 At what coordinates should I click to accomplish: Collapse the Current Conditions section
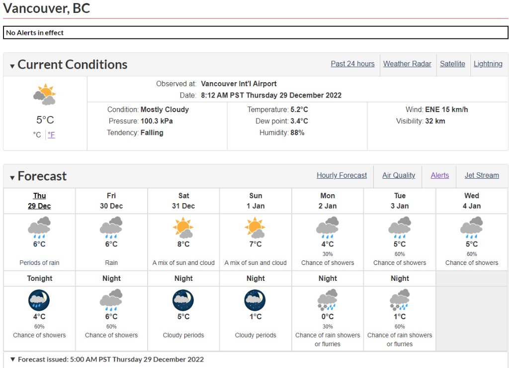pyautogui.click(x=12, y=66)
